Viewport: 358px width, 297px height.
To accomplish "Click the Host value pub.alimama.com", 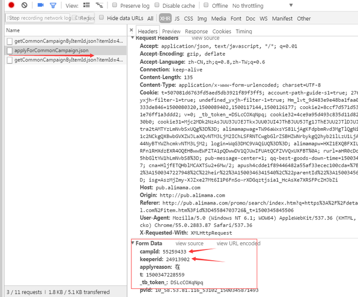I will point(178,188).
